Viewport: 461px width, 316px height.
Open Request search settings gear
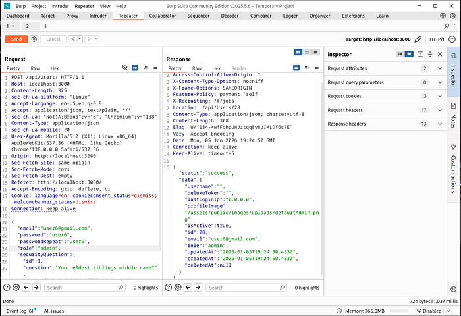pyautogui.click(x=16, y=287)
